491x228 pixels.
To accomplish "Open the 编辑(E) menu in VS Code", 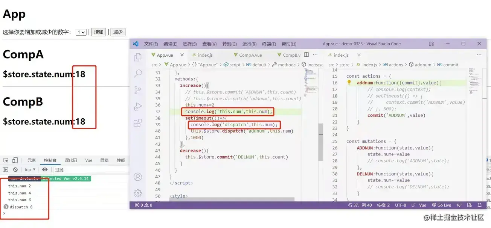I will pos(170,44).
